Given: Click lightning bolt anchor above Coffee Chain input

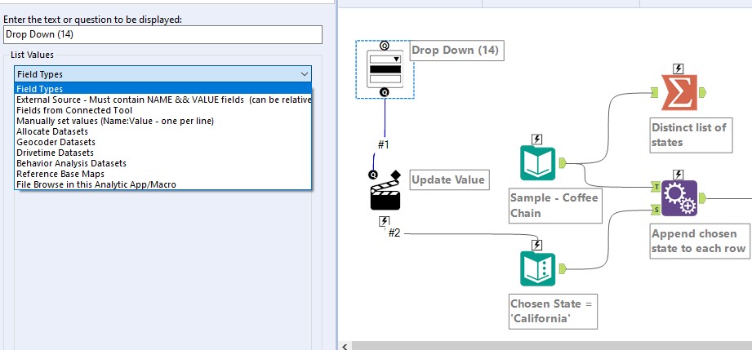Looking at the screenshot, I should tap(537, 140).
